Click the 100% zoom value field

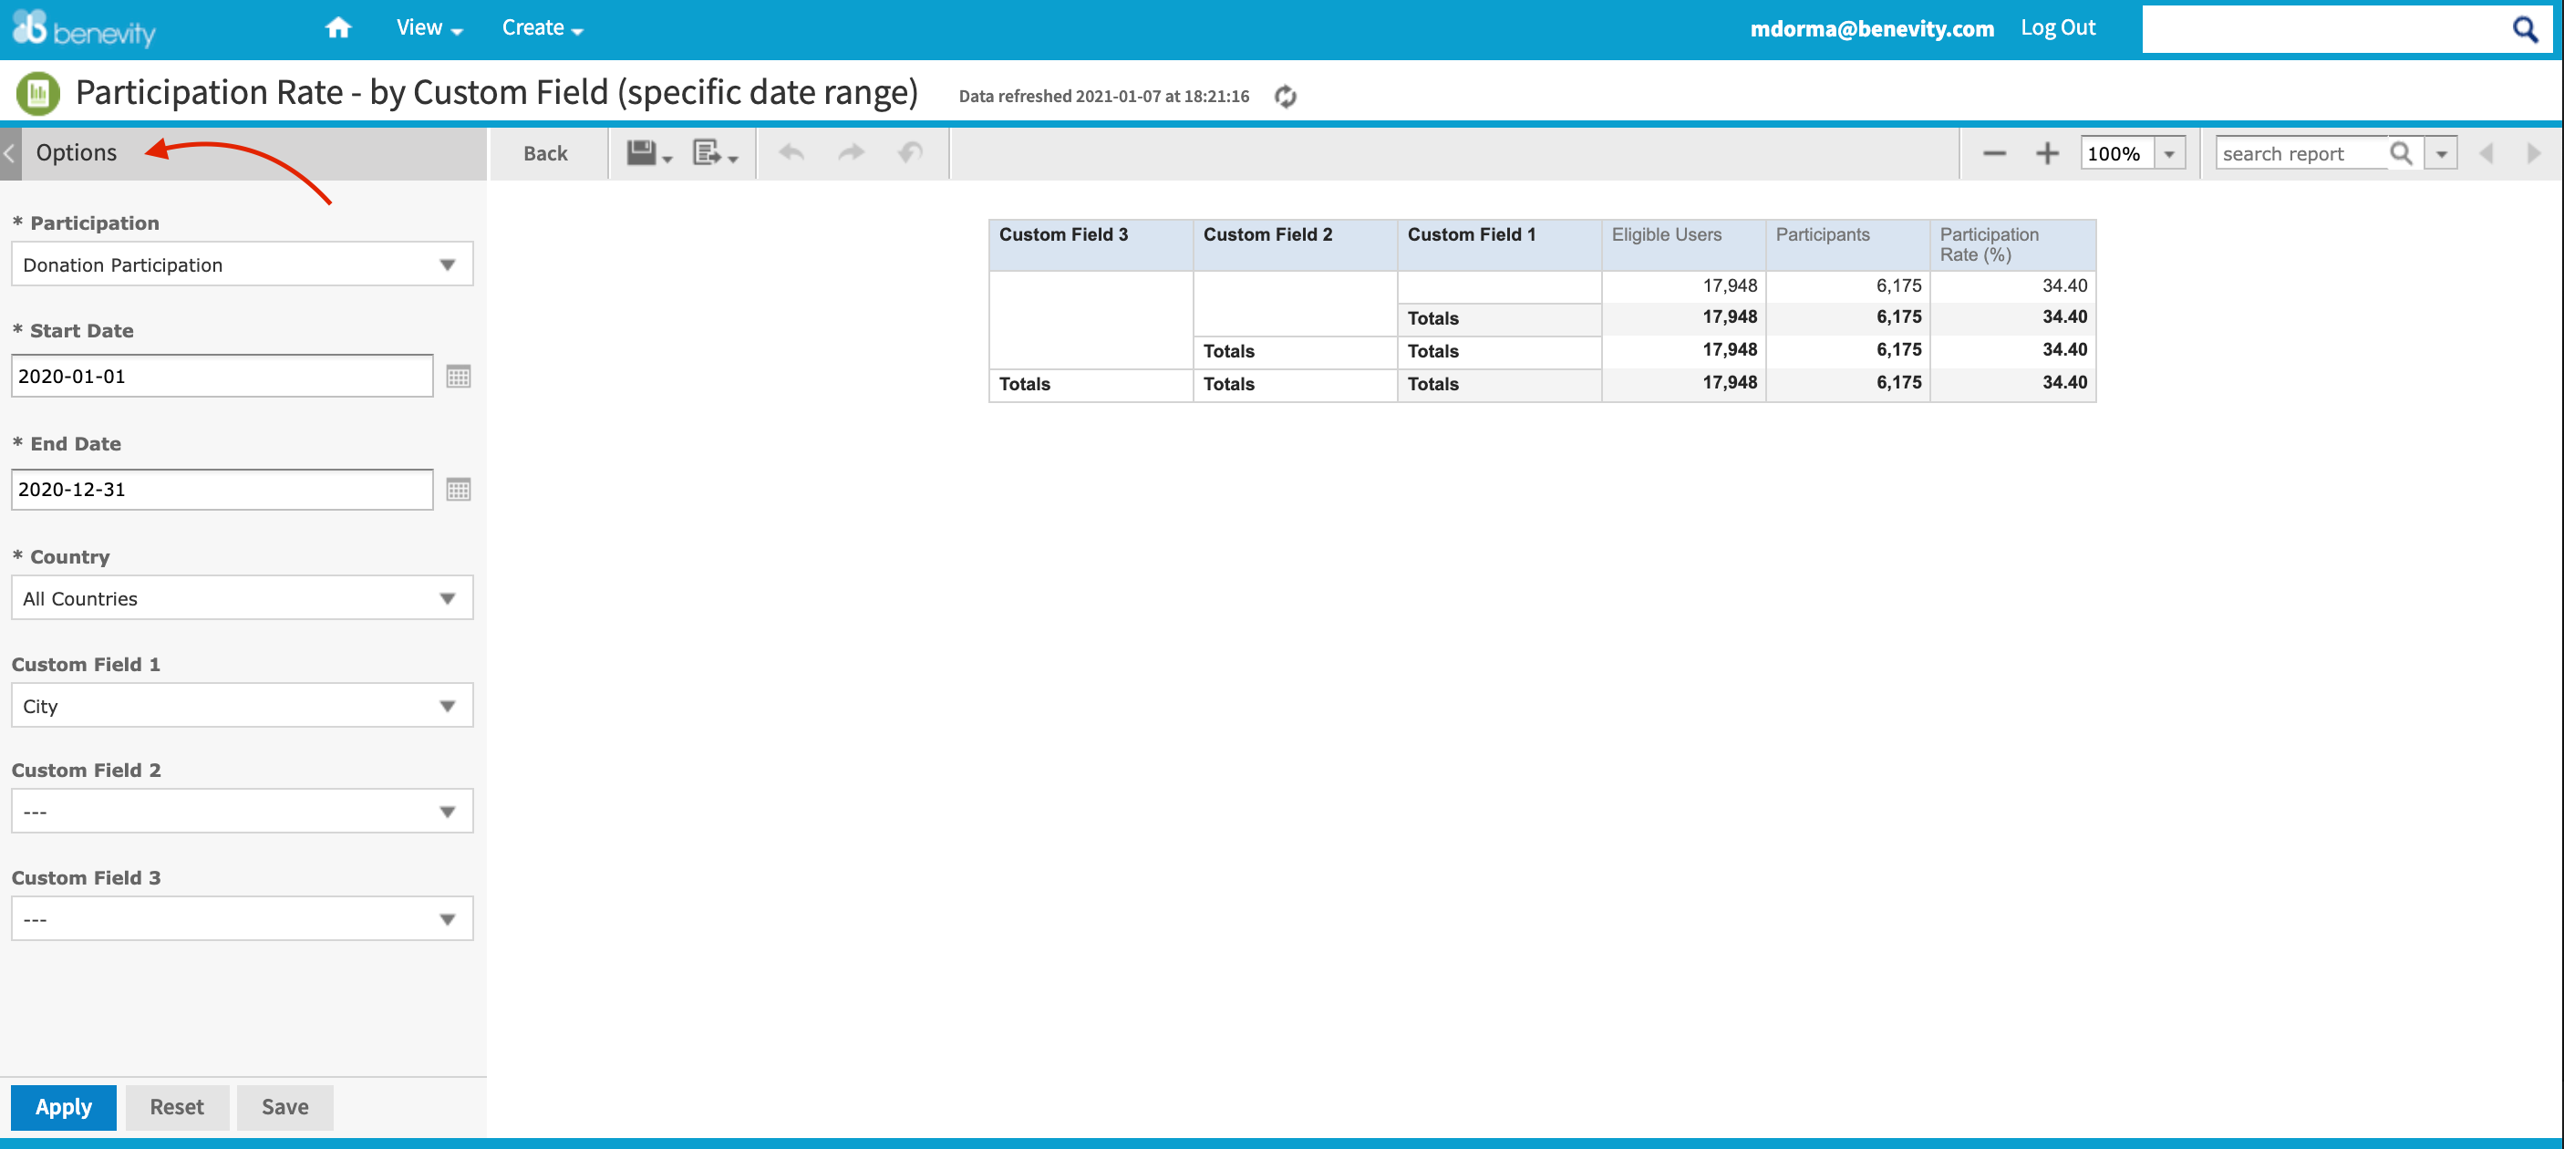point(2116,153)
